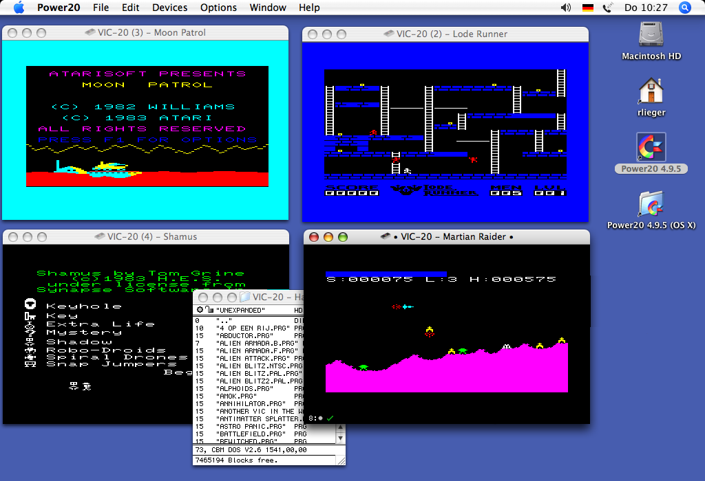Click the German flag input menu icon
Image resolution: width=705 pixels, height=481 pixels.
pos(588,8)
